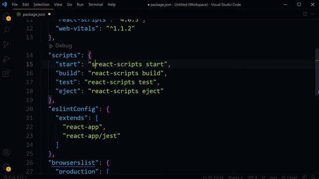Place cursor on "start" key
The height and width of the screenshot is (179, 319).
(x=68, y=64)
